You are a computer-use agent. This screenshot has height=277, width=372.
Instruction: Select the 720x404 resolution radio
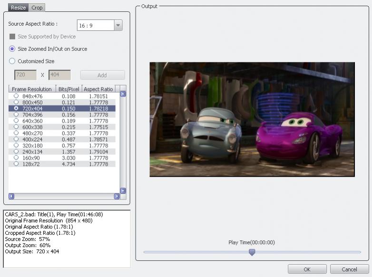coord(16,108)
